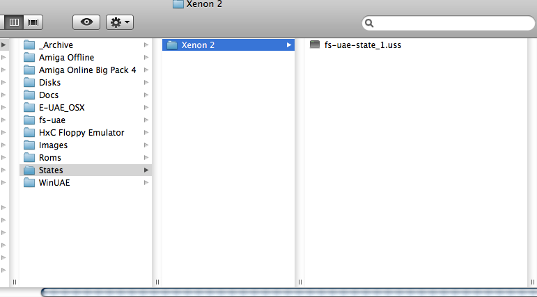The width and height of the screenshot is (537, 297).
Task: Expand _Archive via its arrow
Action: 146,45
